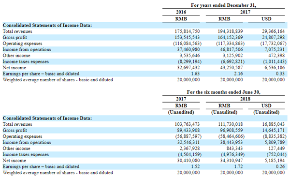Click six-month Total revenues 111,730,018
290x179 pixels.
[x=231, y=124]
